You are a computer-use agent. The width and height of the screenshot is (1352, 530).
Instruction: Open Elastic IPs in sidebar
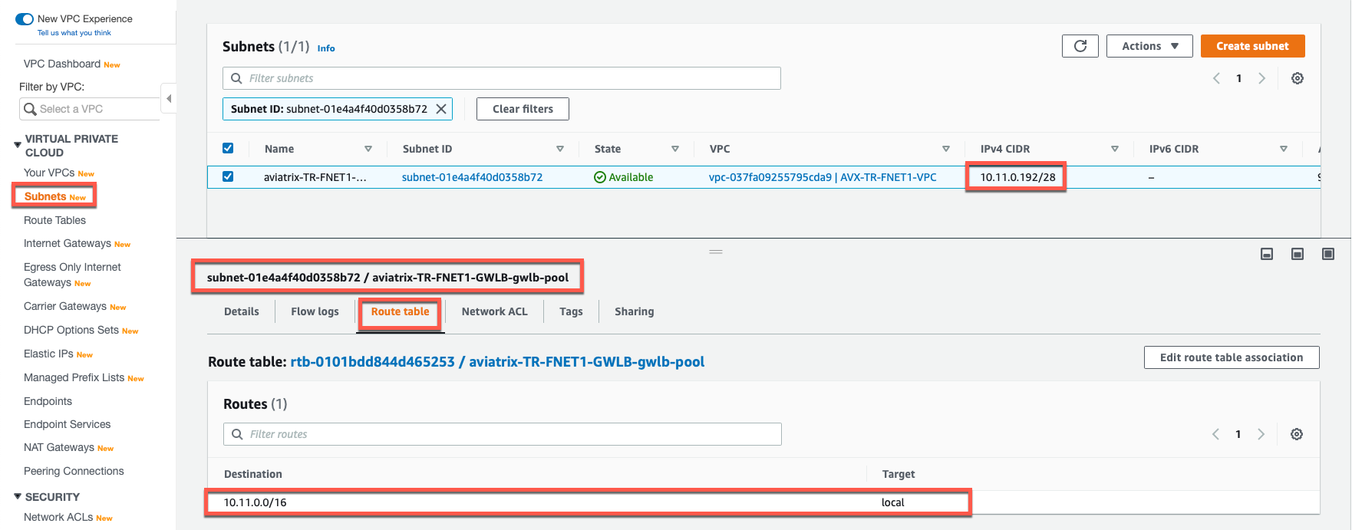pos(48,354)
